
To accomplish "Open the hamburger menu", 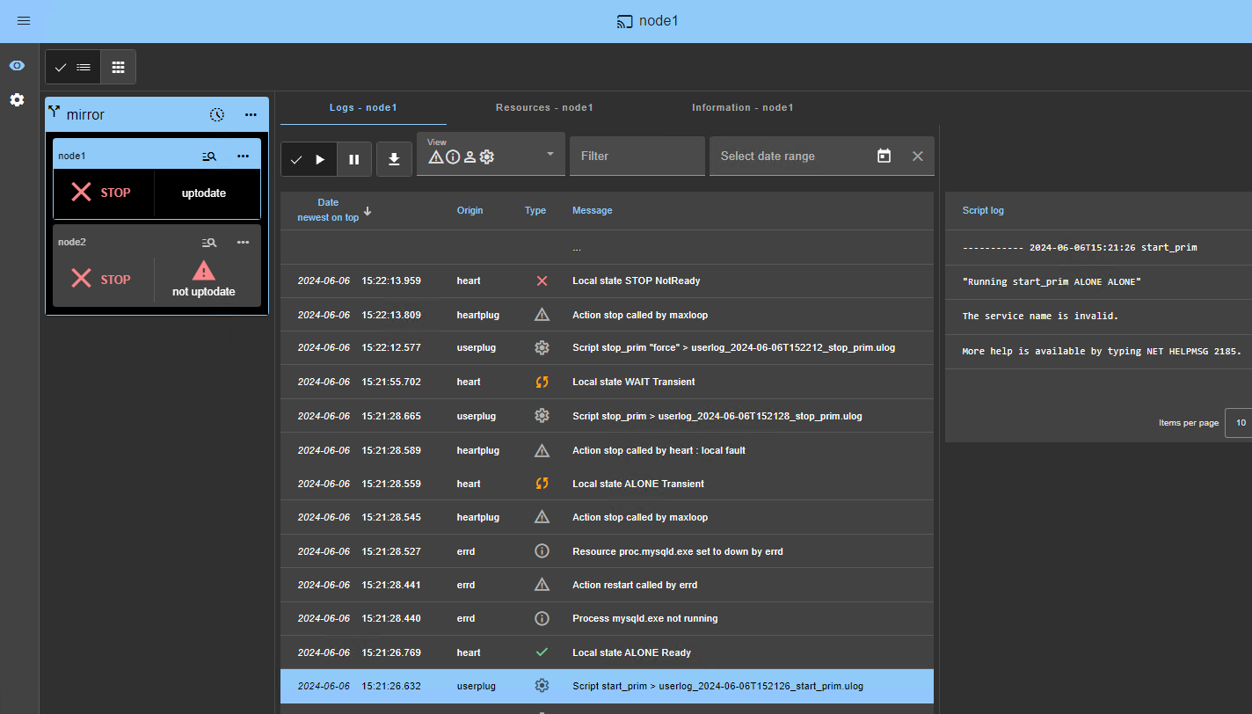I will click(24, 21).
